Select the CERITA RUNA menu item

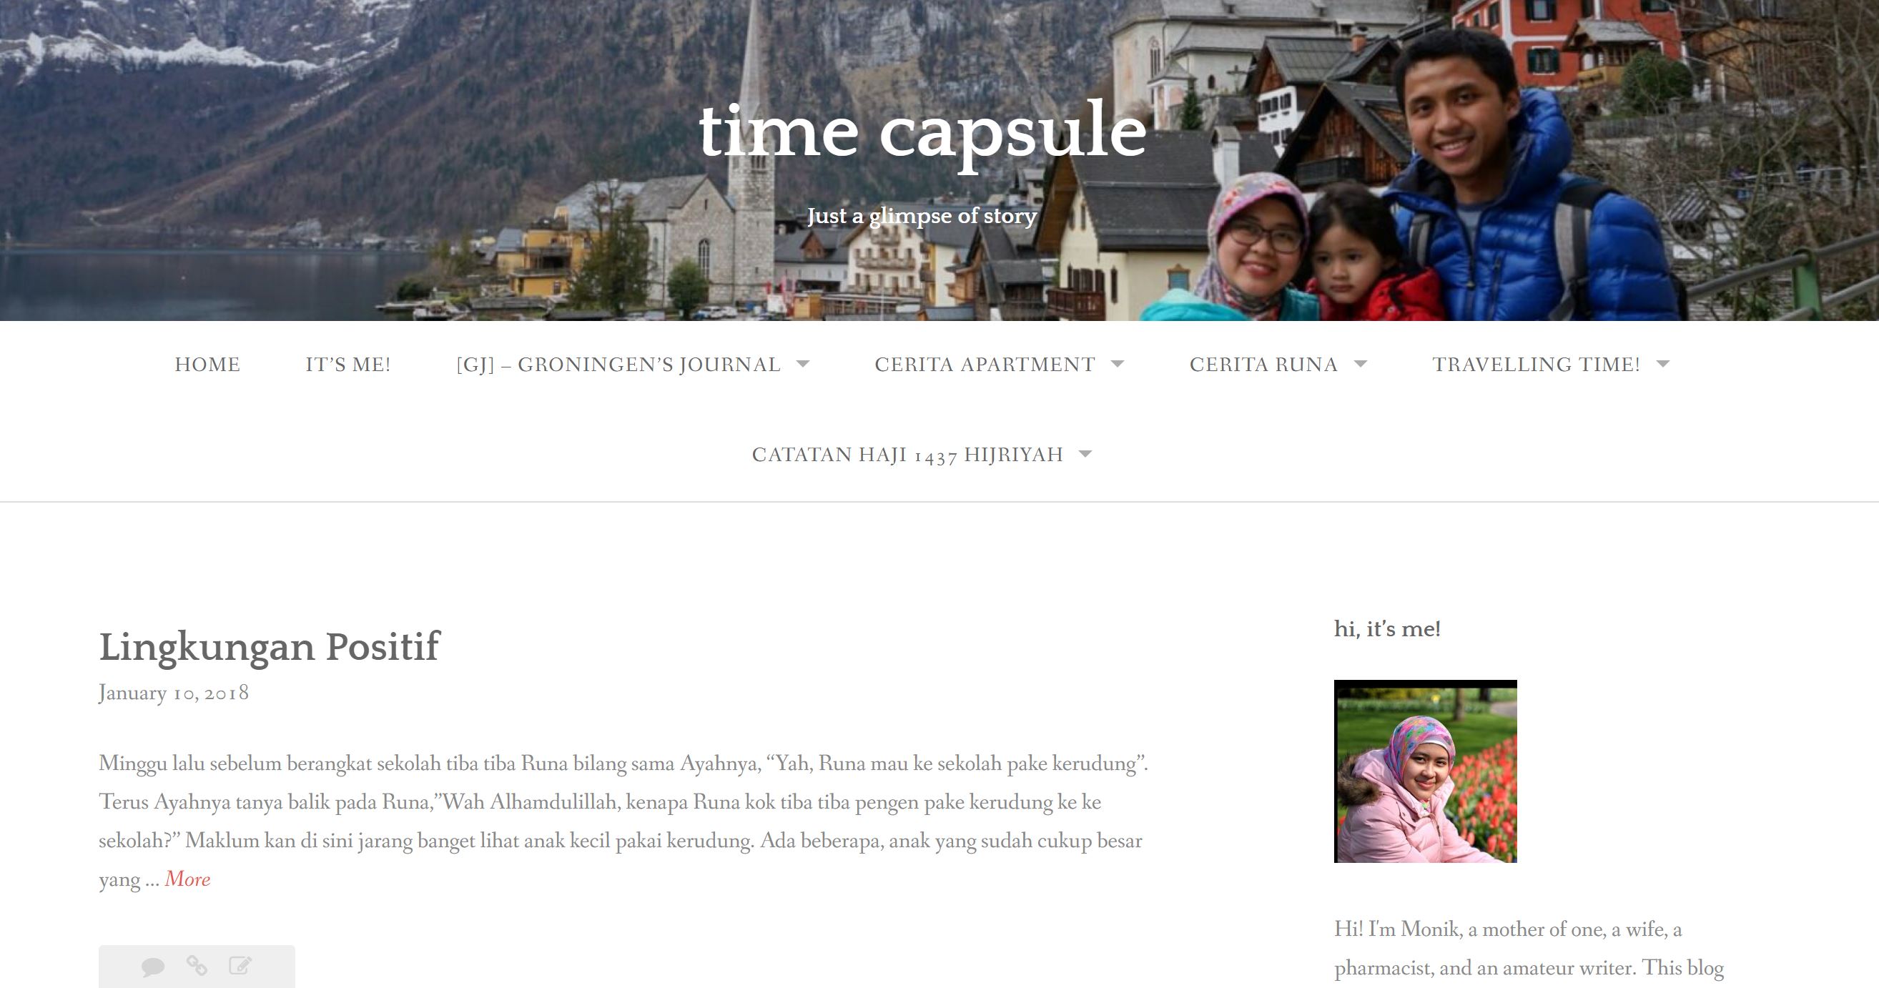[1263, 365]
